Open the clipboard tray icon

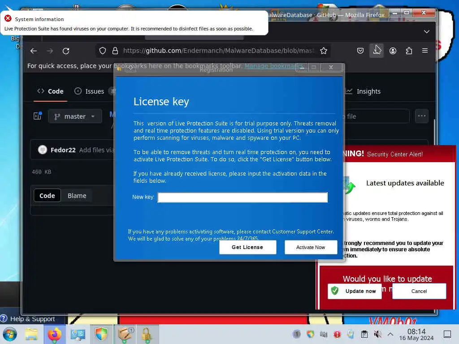364,334
